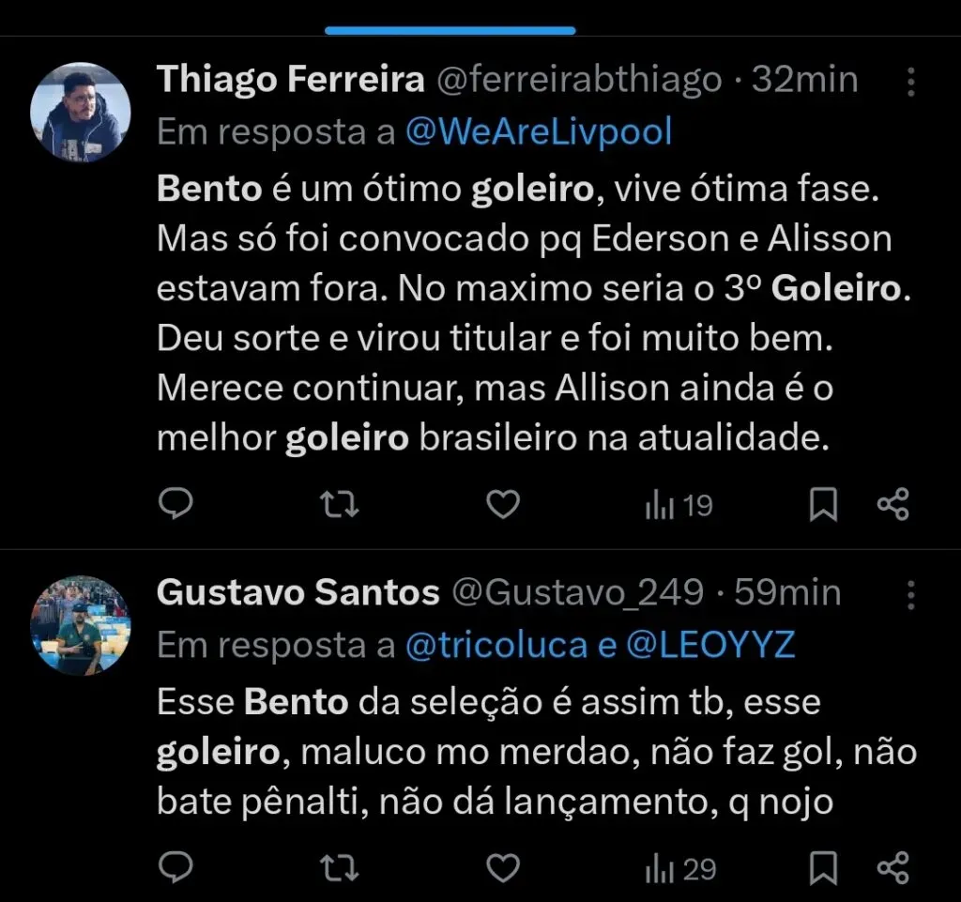961x902 pixels.
Task: Share Gustavo Santos's post
Action: (893, 868)
